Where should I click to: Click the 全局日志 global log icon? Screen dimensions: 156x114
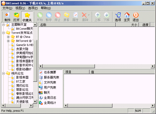pos(41,98)
